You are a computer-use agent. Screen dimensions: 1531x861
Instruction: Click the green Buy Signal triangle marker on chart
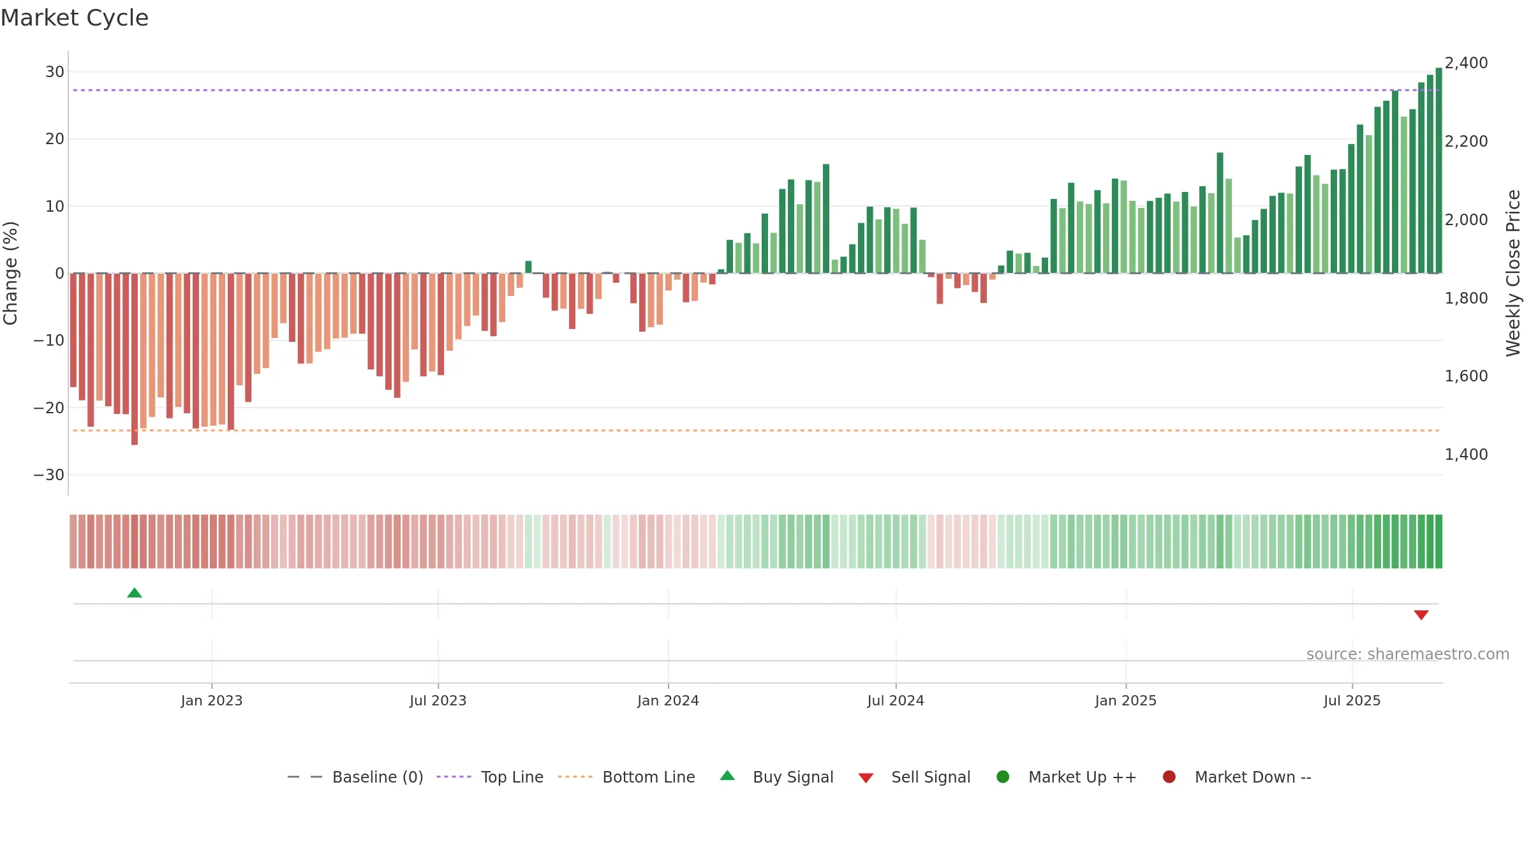pos(135,593)
